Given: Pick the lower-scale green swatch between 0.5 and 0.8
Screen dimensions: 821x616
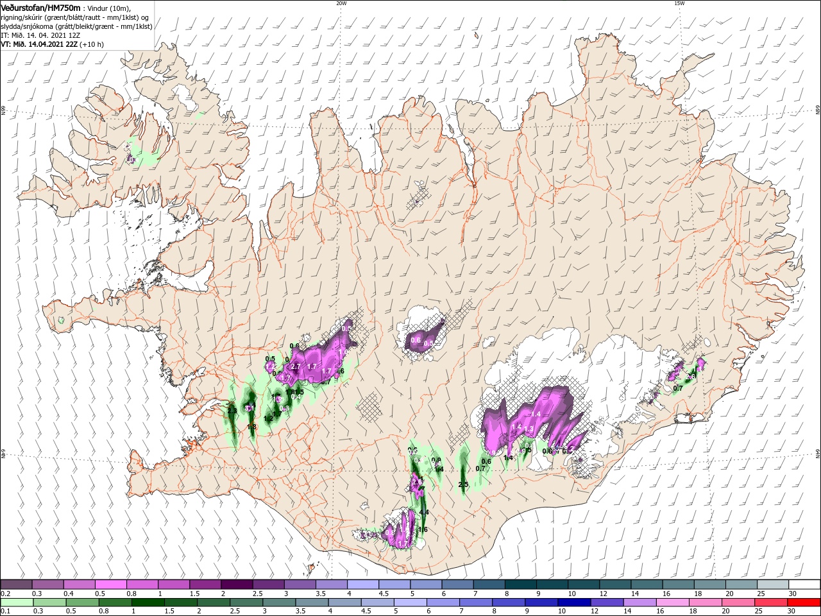Looking at the screenshot, I should point(83,603).
